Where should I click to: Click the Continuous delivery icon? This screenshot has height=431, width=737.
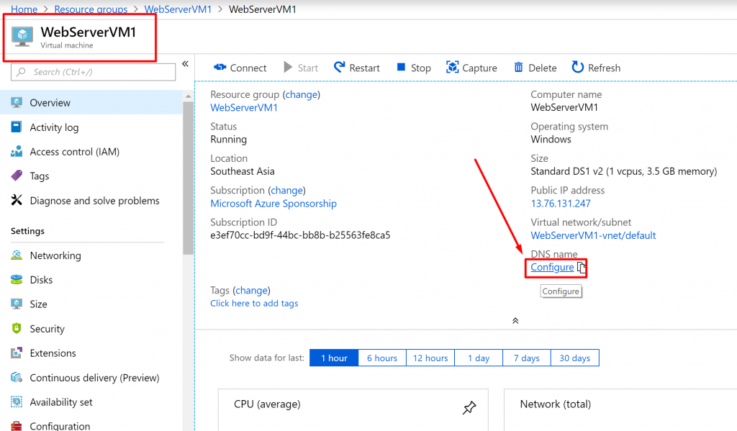(17, 378)
